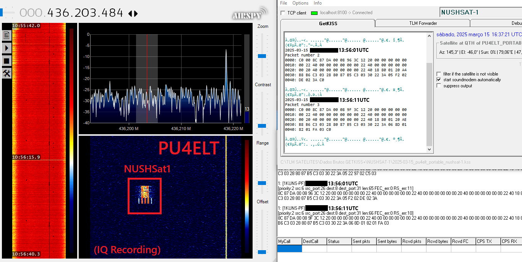Open the file list document icon
The image size is (522, 262).
tap(6, 35)
